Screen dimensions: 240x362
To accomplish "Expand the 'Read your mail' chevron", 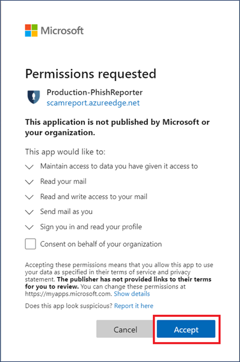I will [x=29, y=182].
